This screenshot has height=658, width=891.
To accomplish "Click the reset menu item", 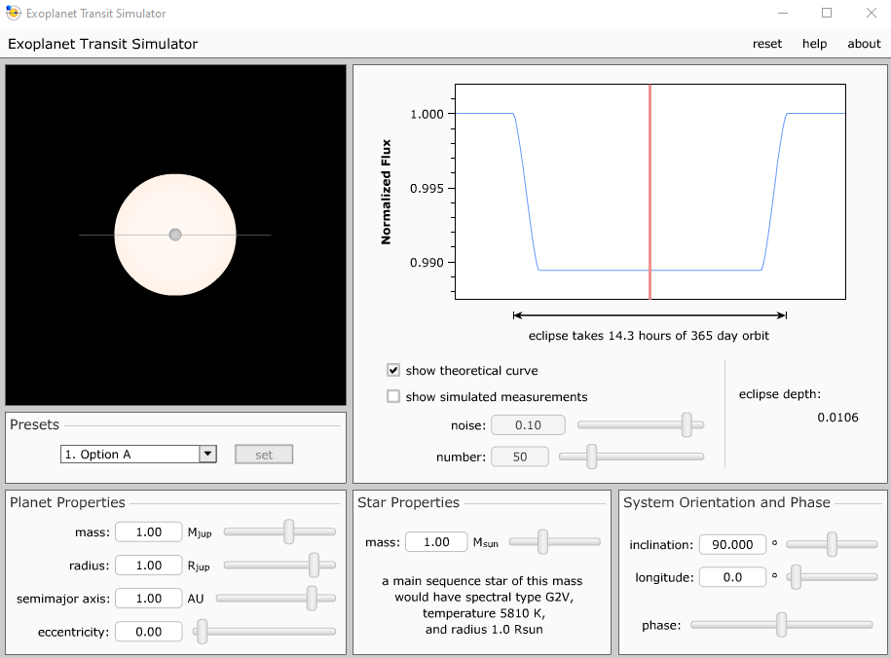I will tap(767, 44).
